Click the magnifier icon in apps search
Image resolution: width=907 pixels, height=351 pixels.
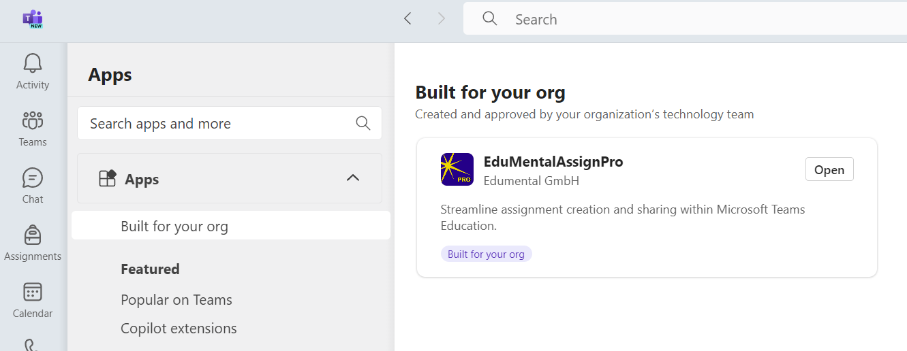coord(363,123)
